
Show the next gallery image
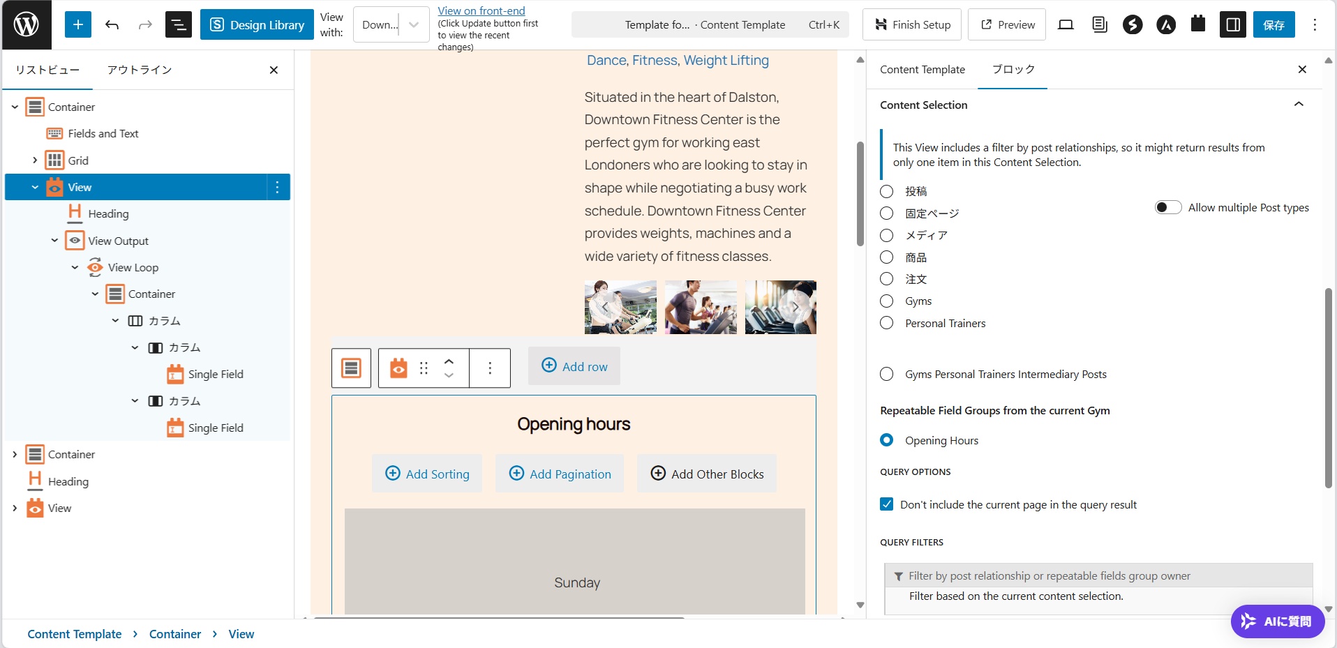click(x=796, y=307)
